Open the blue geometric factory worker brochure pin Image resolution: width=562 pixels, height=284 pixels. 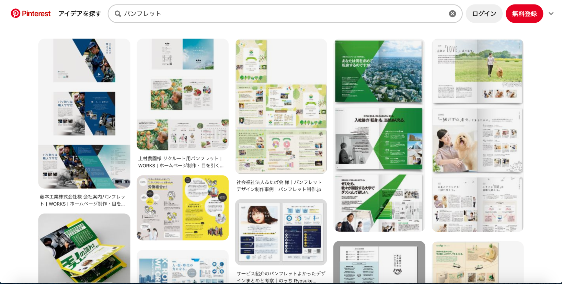pos(84,114)
